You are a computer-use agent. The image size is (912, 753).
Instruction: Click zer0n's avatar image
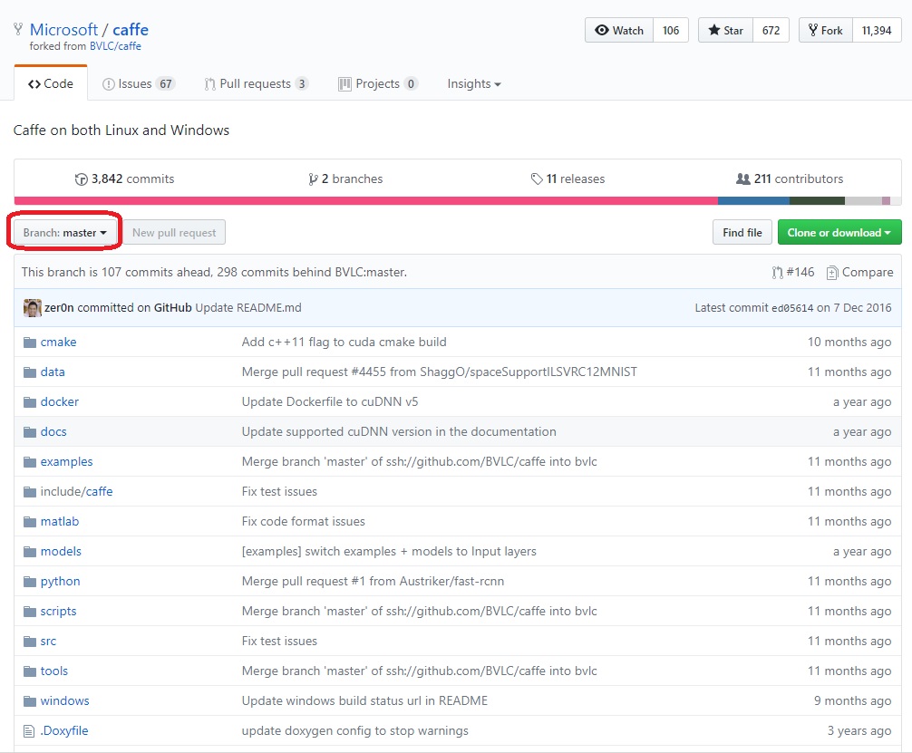coord(32,307)
